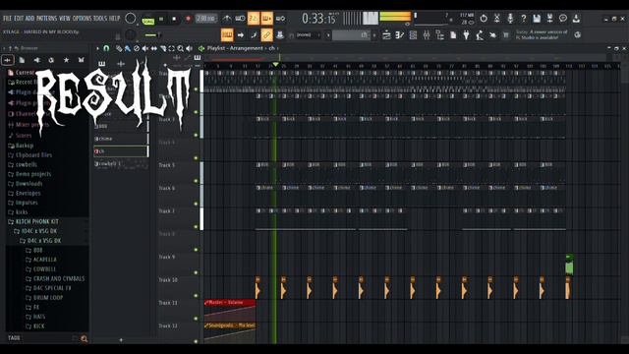Image resolution: width=629 pixels, height=354 pixels.
Task: Toggle the Browser view icon
Action: tap(439, 35)
